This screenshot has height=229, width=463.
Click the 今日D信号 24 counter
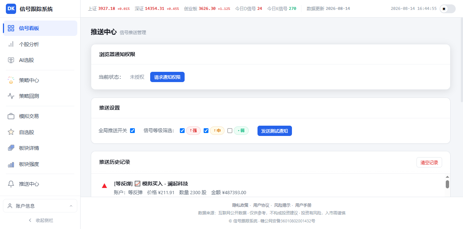point(248,8)
